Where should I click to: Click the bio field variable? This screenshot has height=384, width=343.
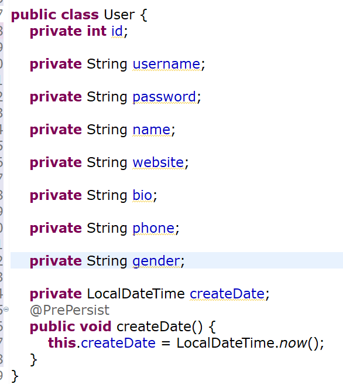coord(143,195)
